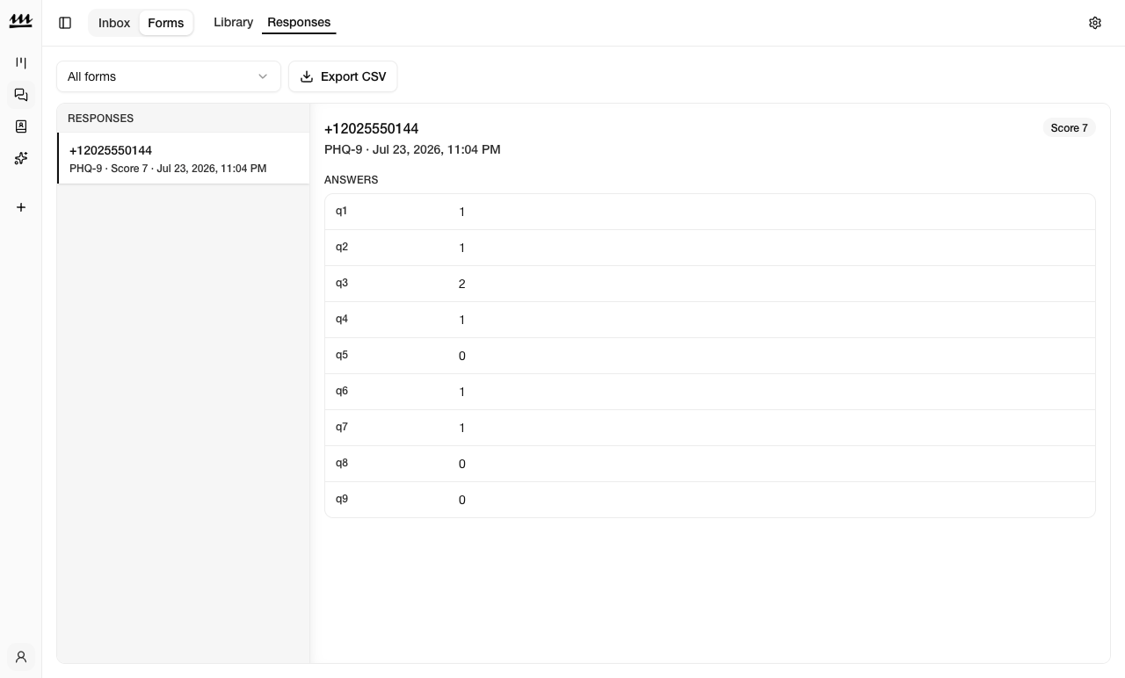The image size is (1125, 678).
Task: Click the q1 answer row label
Action: (342, 211)
